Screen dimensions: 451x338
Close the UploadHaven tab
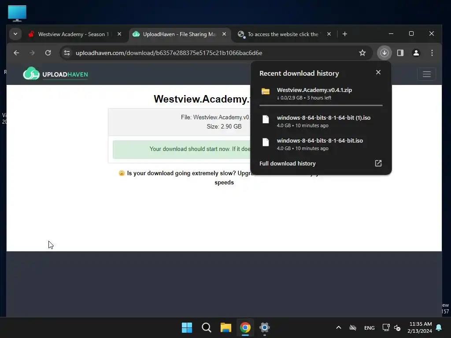coord(224,34)
